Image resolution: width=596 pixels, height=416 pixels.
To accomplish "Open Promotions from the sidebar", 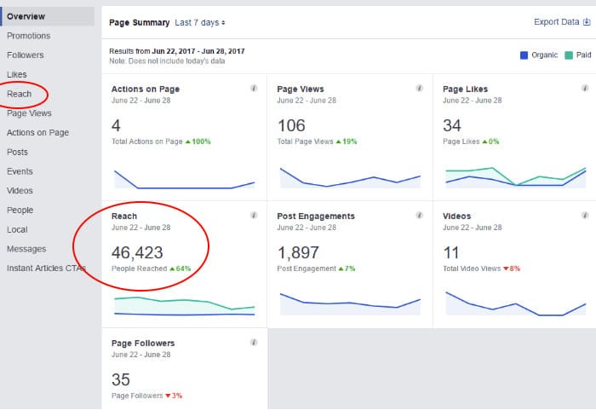I will (28, 36).
